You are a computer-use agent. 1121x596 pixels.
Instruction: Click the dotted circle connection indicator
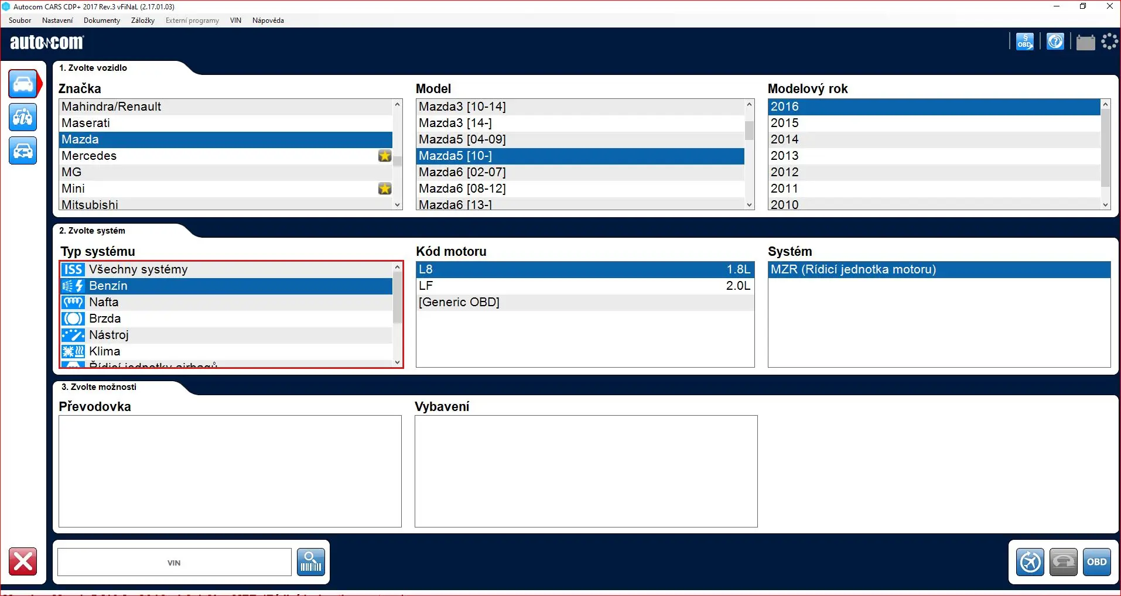coord(1110,42)
